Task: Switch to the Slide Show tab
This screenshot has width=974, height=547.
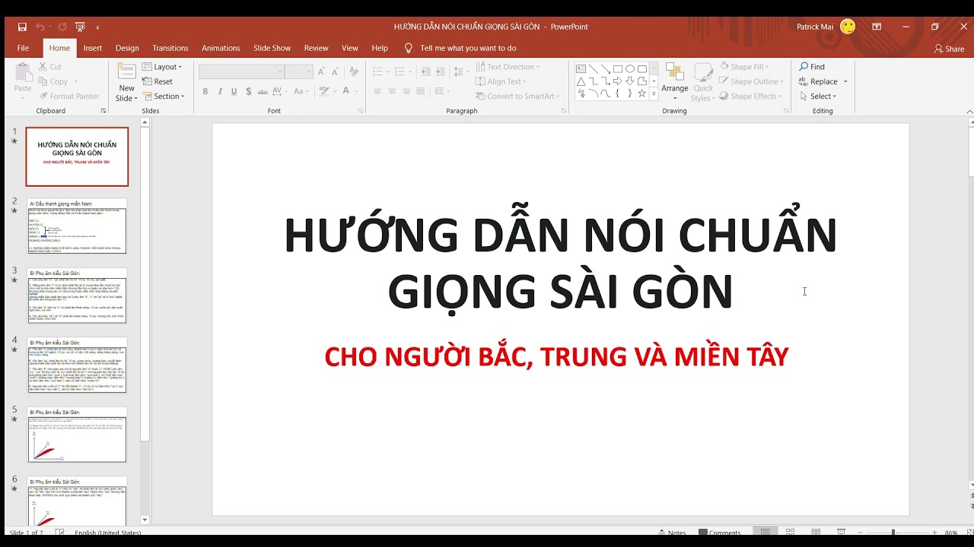Action: (x=272, y=48)
